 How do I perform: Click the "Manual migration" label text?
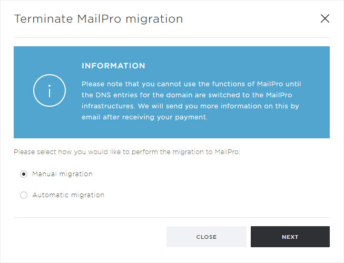coord(62,174)
